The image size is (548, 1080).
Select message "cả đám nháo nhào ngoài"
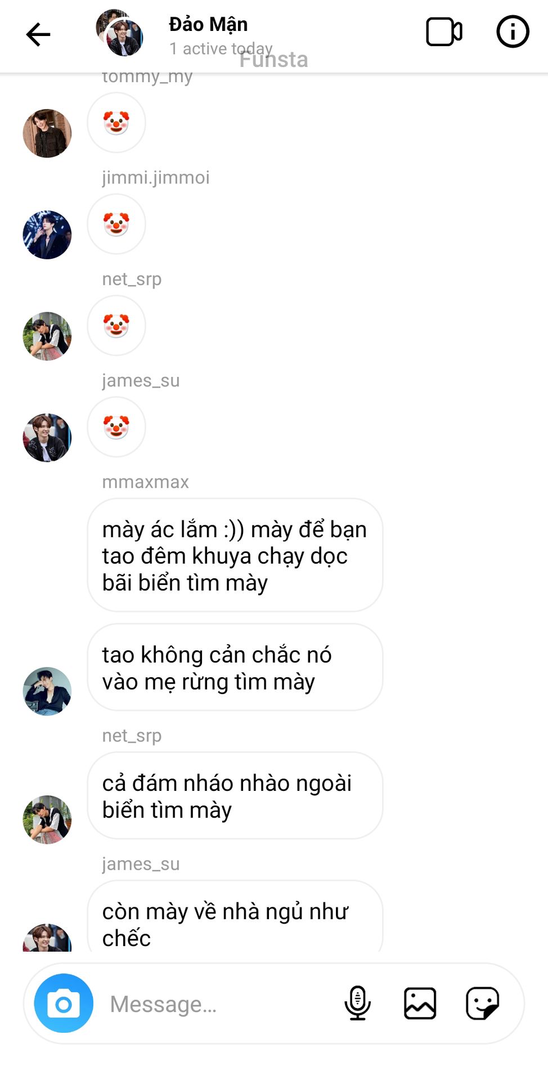point(235,796)
